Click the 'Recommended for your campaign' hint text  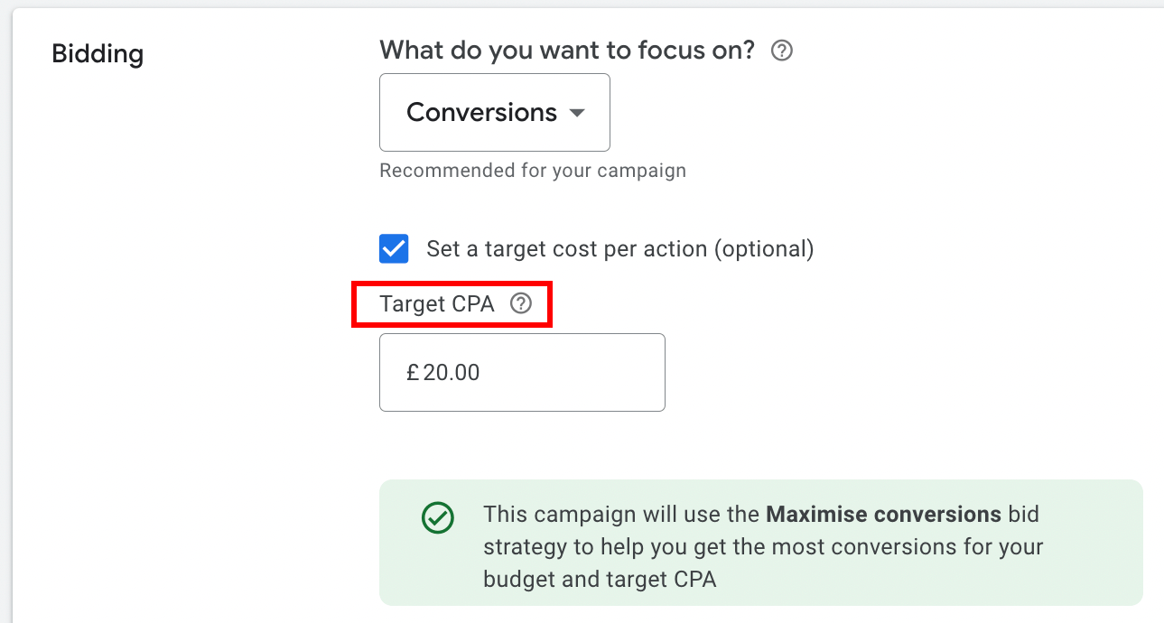click(x=532, y=171)
